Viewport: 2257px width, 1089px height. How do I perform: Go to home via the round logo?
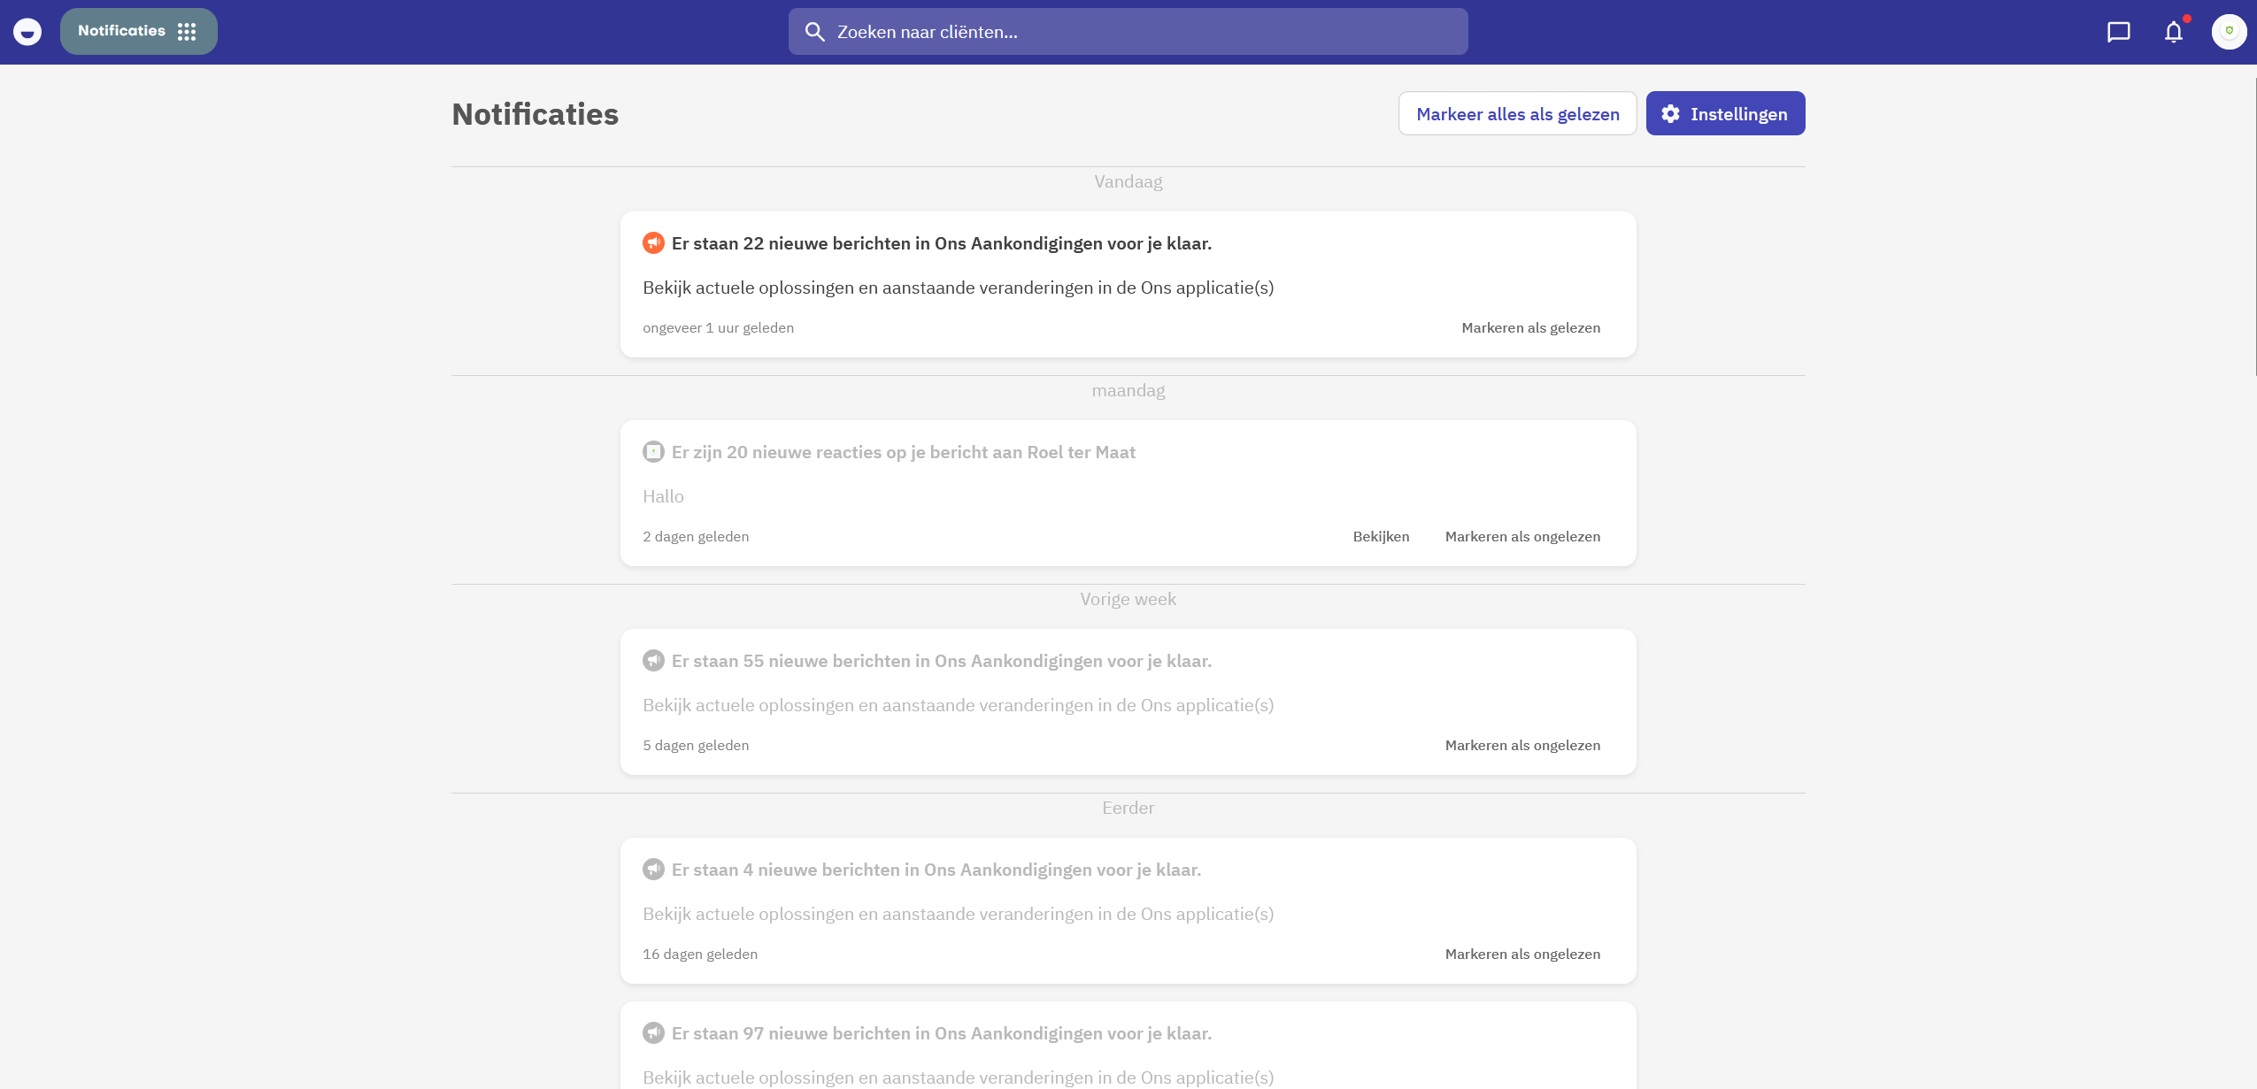[27, 32]
